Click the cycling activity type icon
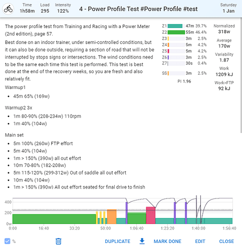 (x=8, y=9)
